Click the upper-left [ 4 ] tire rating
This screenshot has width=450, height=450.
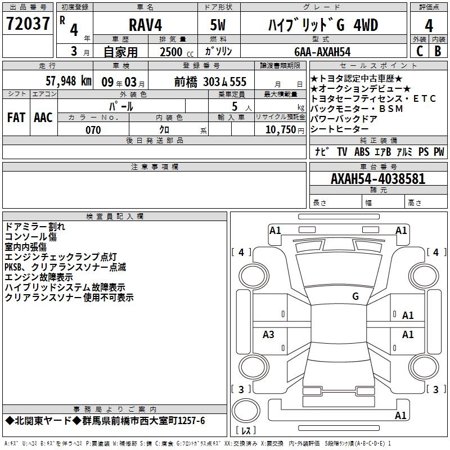(x=241, y=253)
